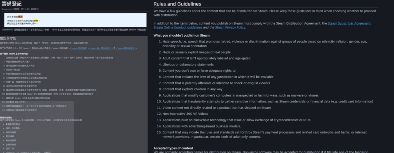Screen dimensions: 394x153
Task: Click 'Applications built on blockchain technology' item
Action: (237, 120)
